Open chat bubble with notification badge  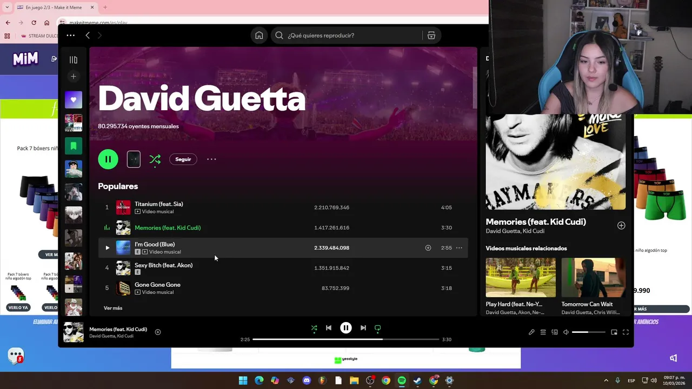(x=16, y=356)
